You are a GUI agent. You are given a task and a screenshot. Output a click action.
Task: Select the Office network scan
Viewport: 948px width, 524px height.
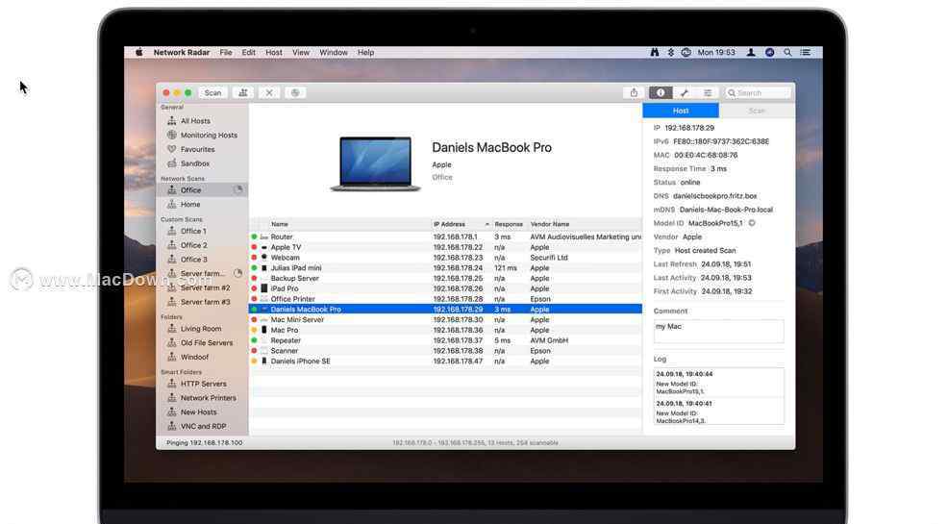(x=202, y=189)
